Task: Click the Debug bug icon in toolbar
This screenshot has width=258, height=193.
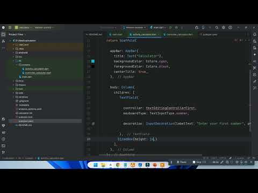Action: pos(176,27)
